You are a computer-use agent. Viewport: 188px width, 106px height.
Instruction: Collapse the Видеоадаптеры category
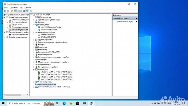tap(34, 25)
